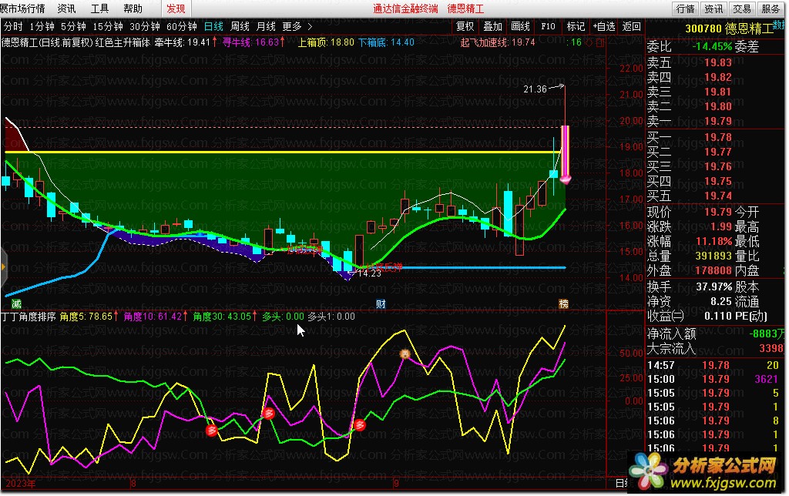The width and height of the screenshot is (789, 496).
Task: Select the 60分钟 period
Action: pyautogui.click(x=182, y=27)
